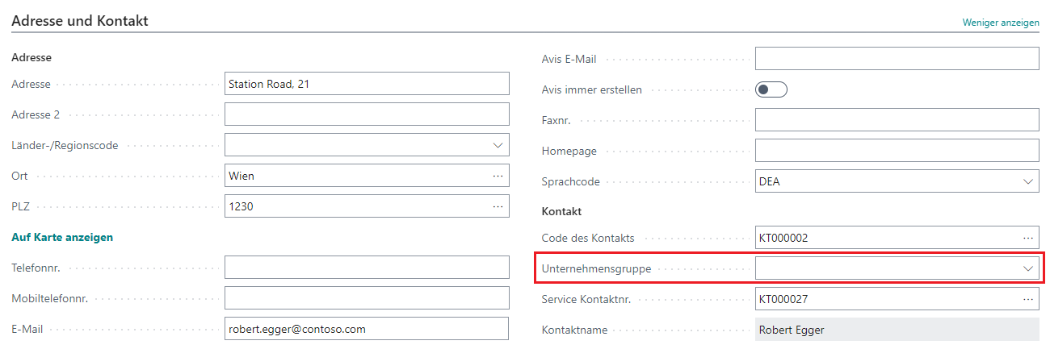
Task: Expand Sprachcode dropdown arrow
Action: (1027, 181)
